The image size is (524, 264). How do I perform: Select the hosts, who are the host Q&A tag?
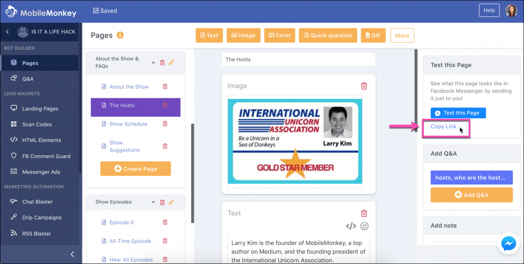coord(471,178)
